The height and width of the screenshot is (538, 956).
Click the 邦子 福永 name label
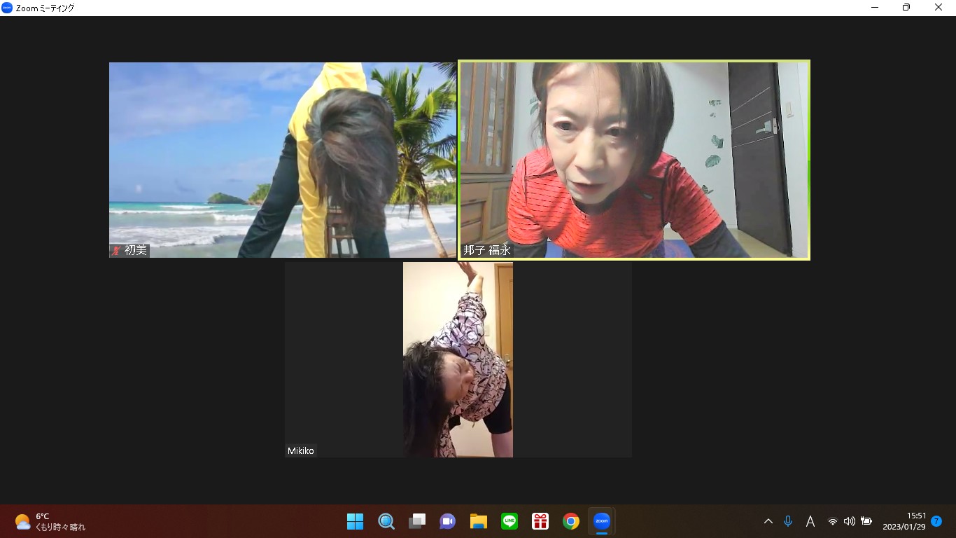(487, 250)
